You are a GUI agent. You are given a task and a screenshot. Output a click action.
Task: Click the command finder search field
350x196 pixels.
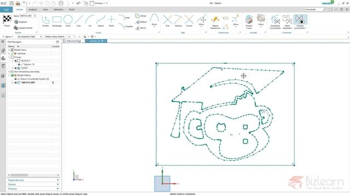pyautogui.click(x=313, y=10)
